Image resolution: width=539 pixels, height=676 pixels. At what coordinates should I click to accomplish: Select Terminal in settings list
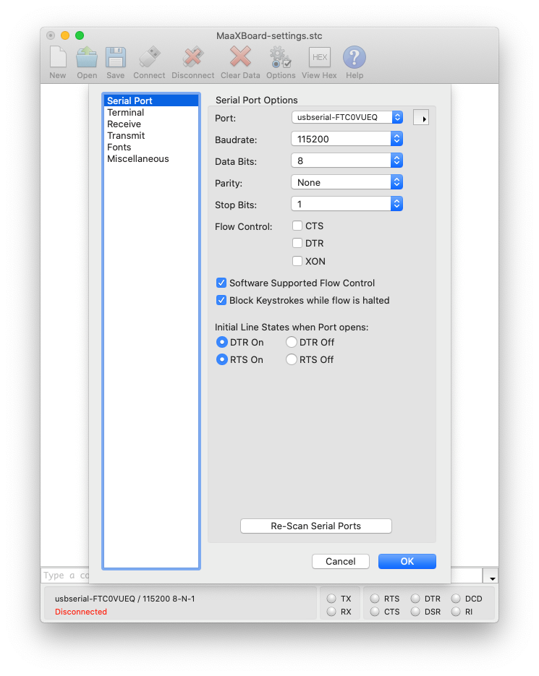point(151,112)
